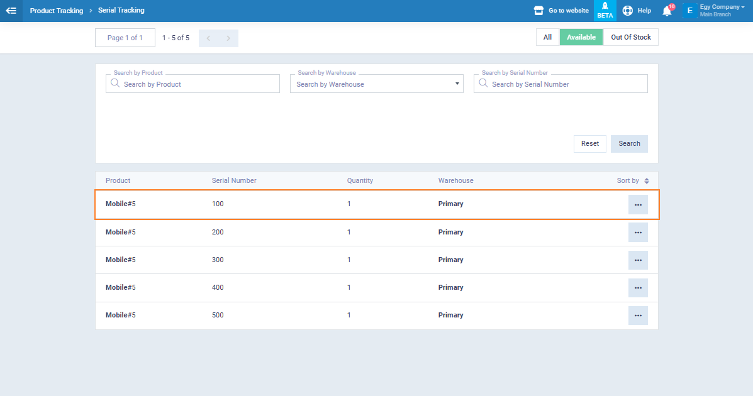Open actions menu for serial number 100
The width and height of the screenshot is (753, 396).
638,204
